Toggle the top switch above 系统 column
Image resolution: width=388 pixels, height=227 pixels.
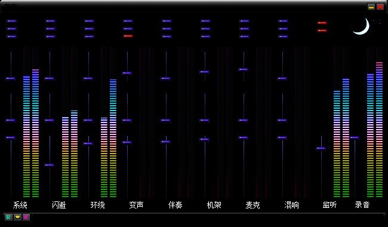click(11, 21)
